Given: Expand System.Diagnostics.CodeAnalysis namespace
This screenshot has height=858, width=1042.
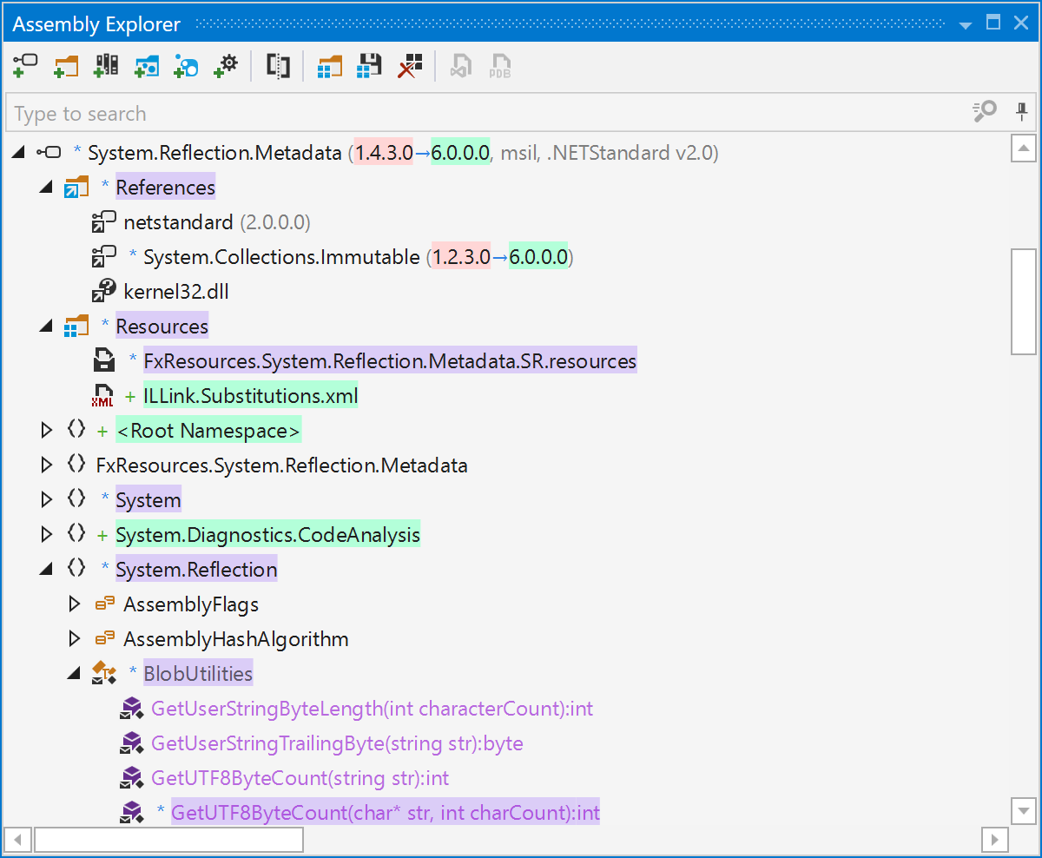Looking at the screenshot, I should pyautogui.click(x=47, y=535).
